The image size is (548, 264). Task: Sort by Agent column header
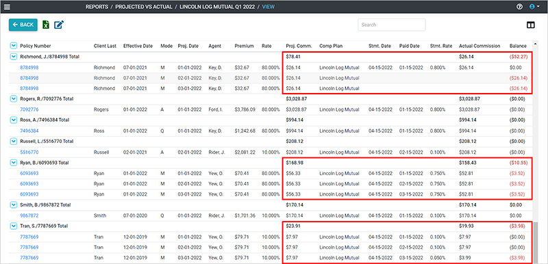tap(214, 46)
